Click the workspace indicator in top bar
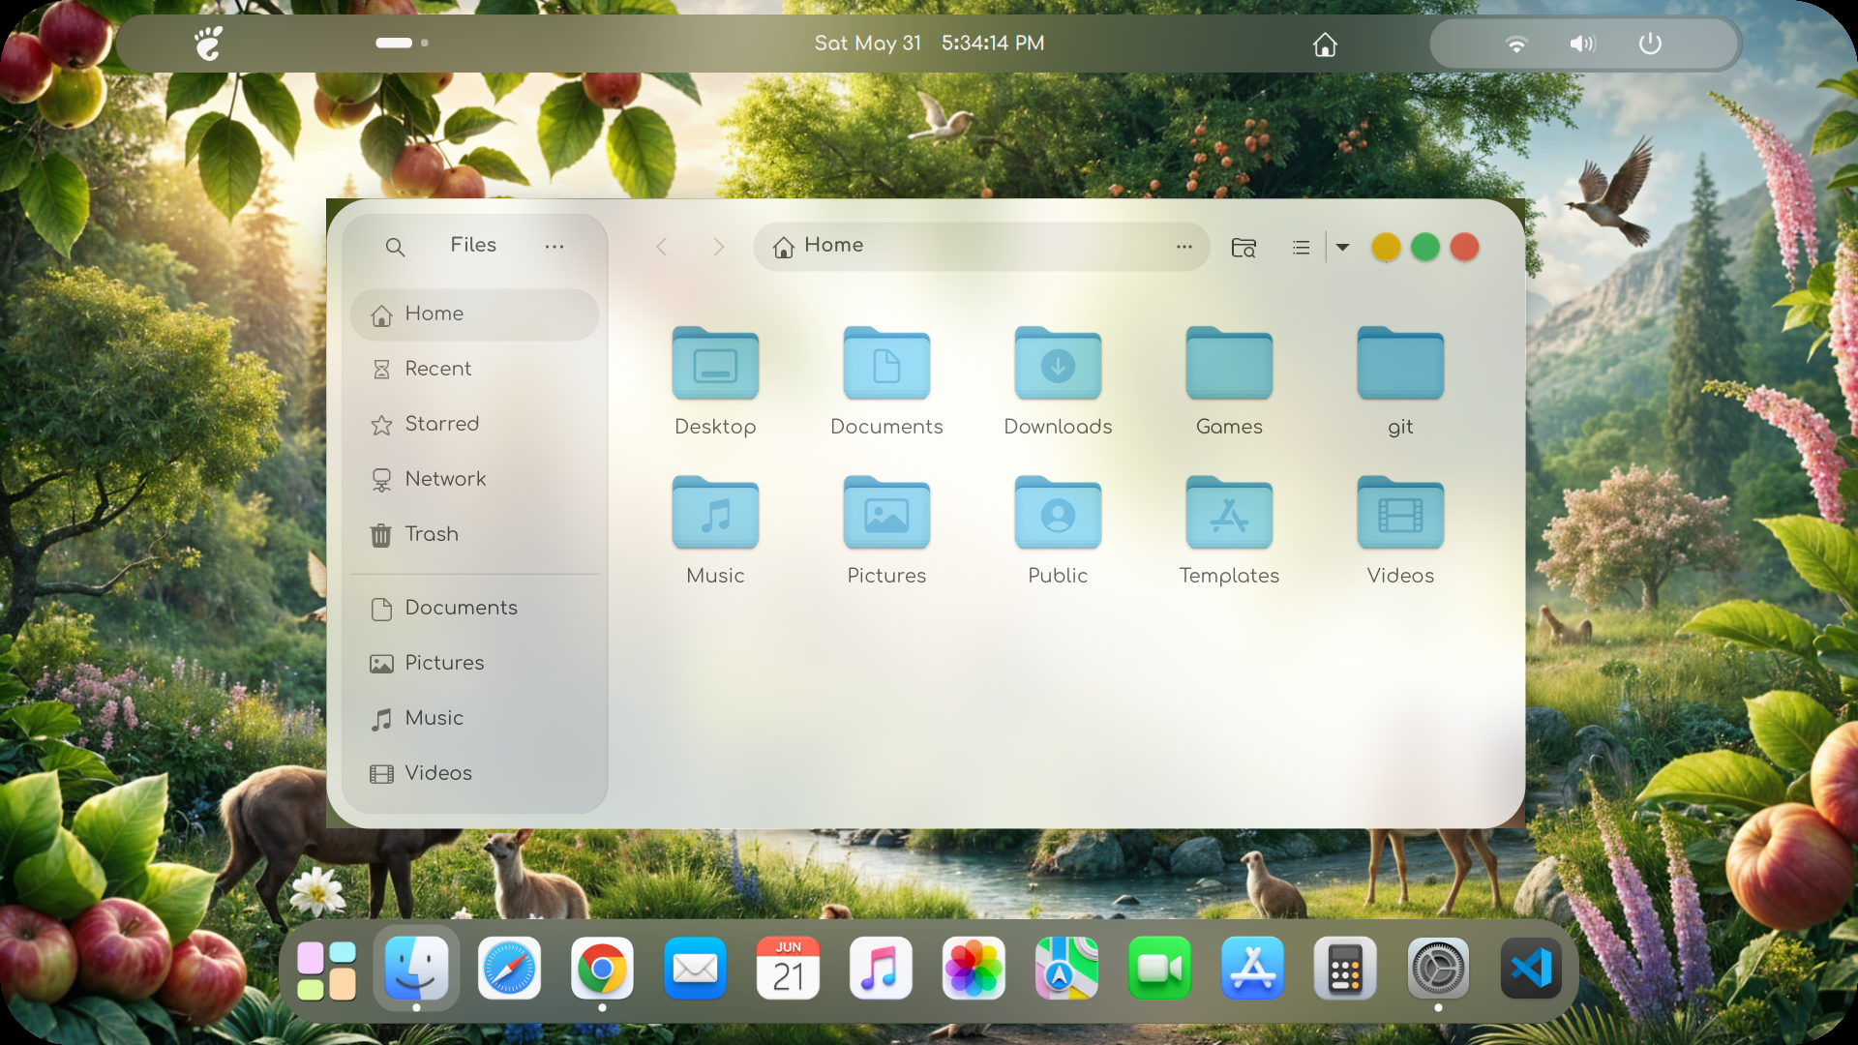The image size is (1858, 1045). 402,43
